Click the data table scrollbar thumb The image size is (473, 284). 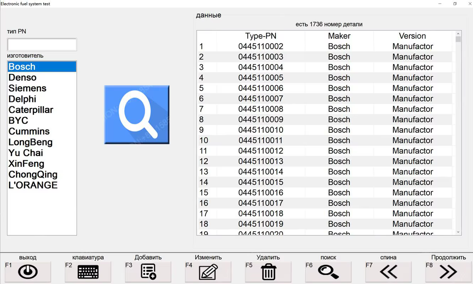[x=458, y=39]
